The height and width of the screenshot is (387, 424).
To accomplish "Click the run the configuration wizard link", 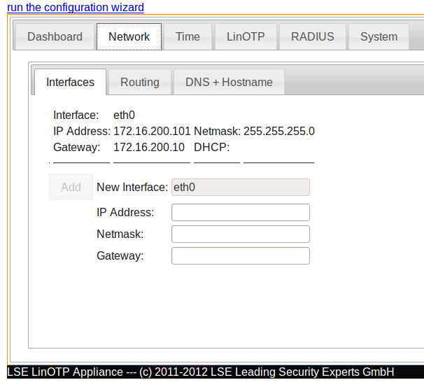I will click(x=76, y=8).
